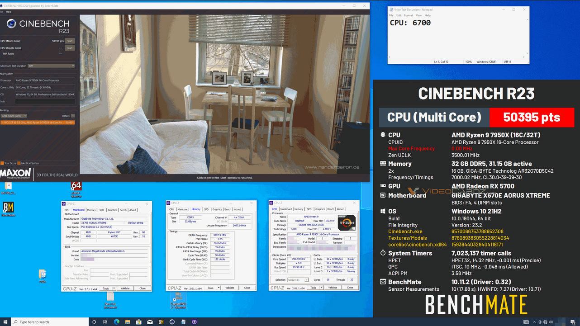Open Tools dropdown arrow in CPU-Z CPU window
Screen dimensions: 580x326
pos(321,288)
